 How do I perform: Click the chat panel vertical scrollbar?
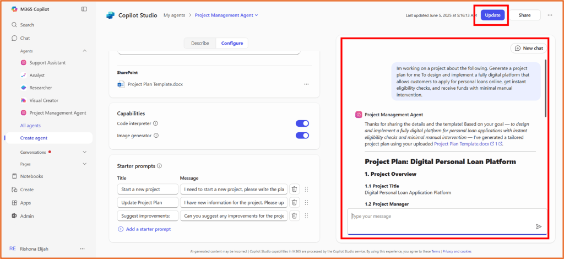[x=545, y=88]
